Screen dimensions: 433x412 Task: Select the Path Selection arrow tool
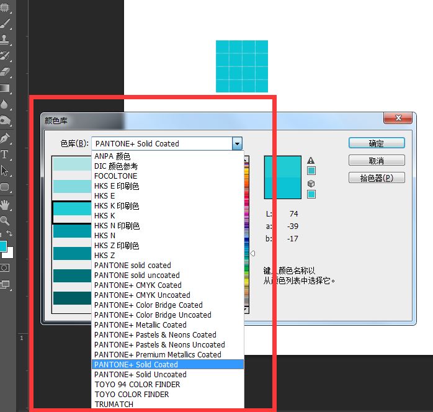5,171
